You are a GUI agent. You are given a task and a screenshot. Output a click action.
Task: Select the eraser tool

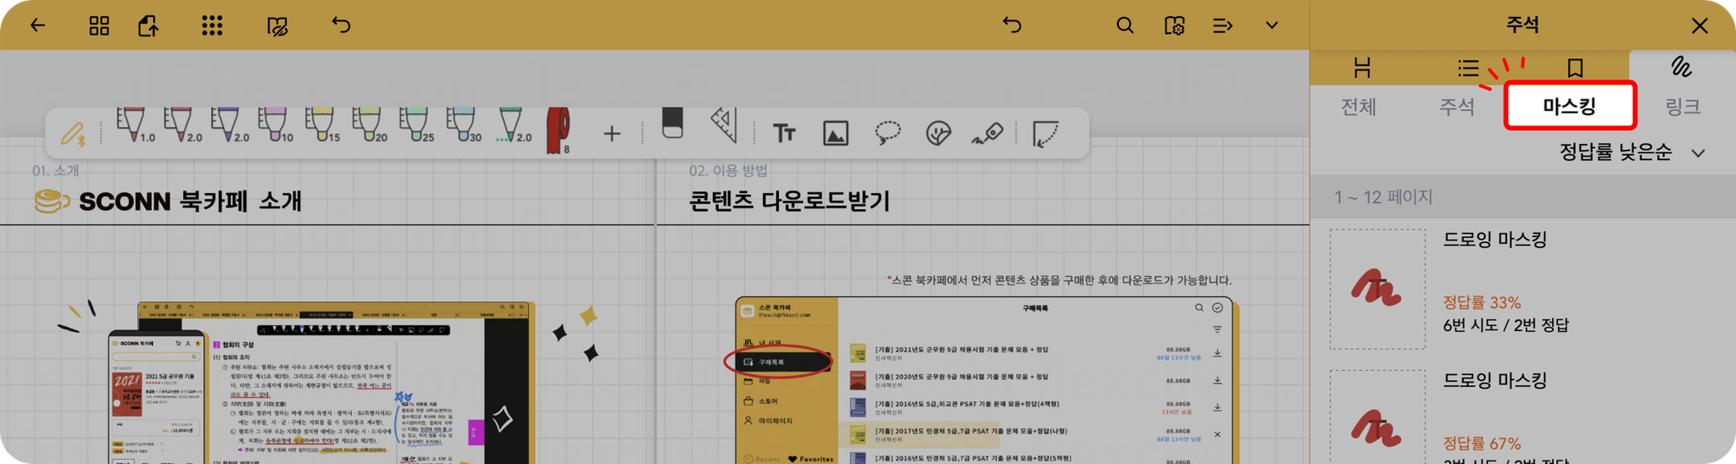click(x=672, y=124)
